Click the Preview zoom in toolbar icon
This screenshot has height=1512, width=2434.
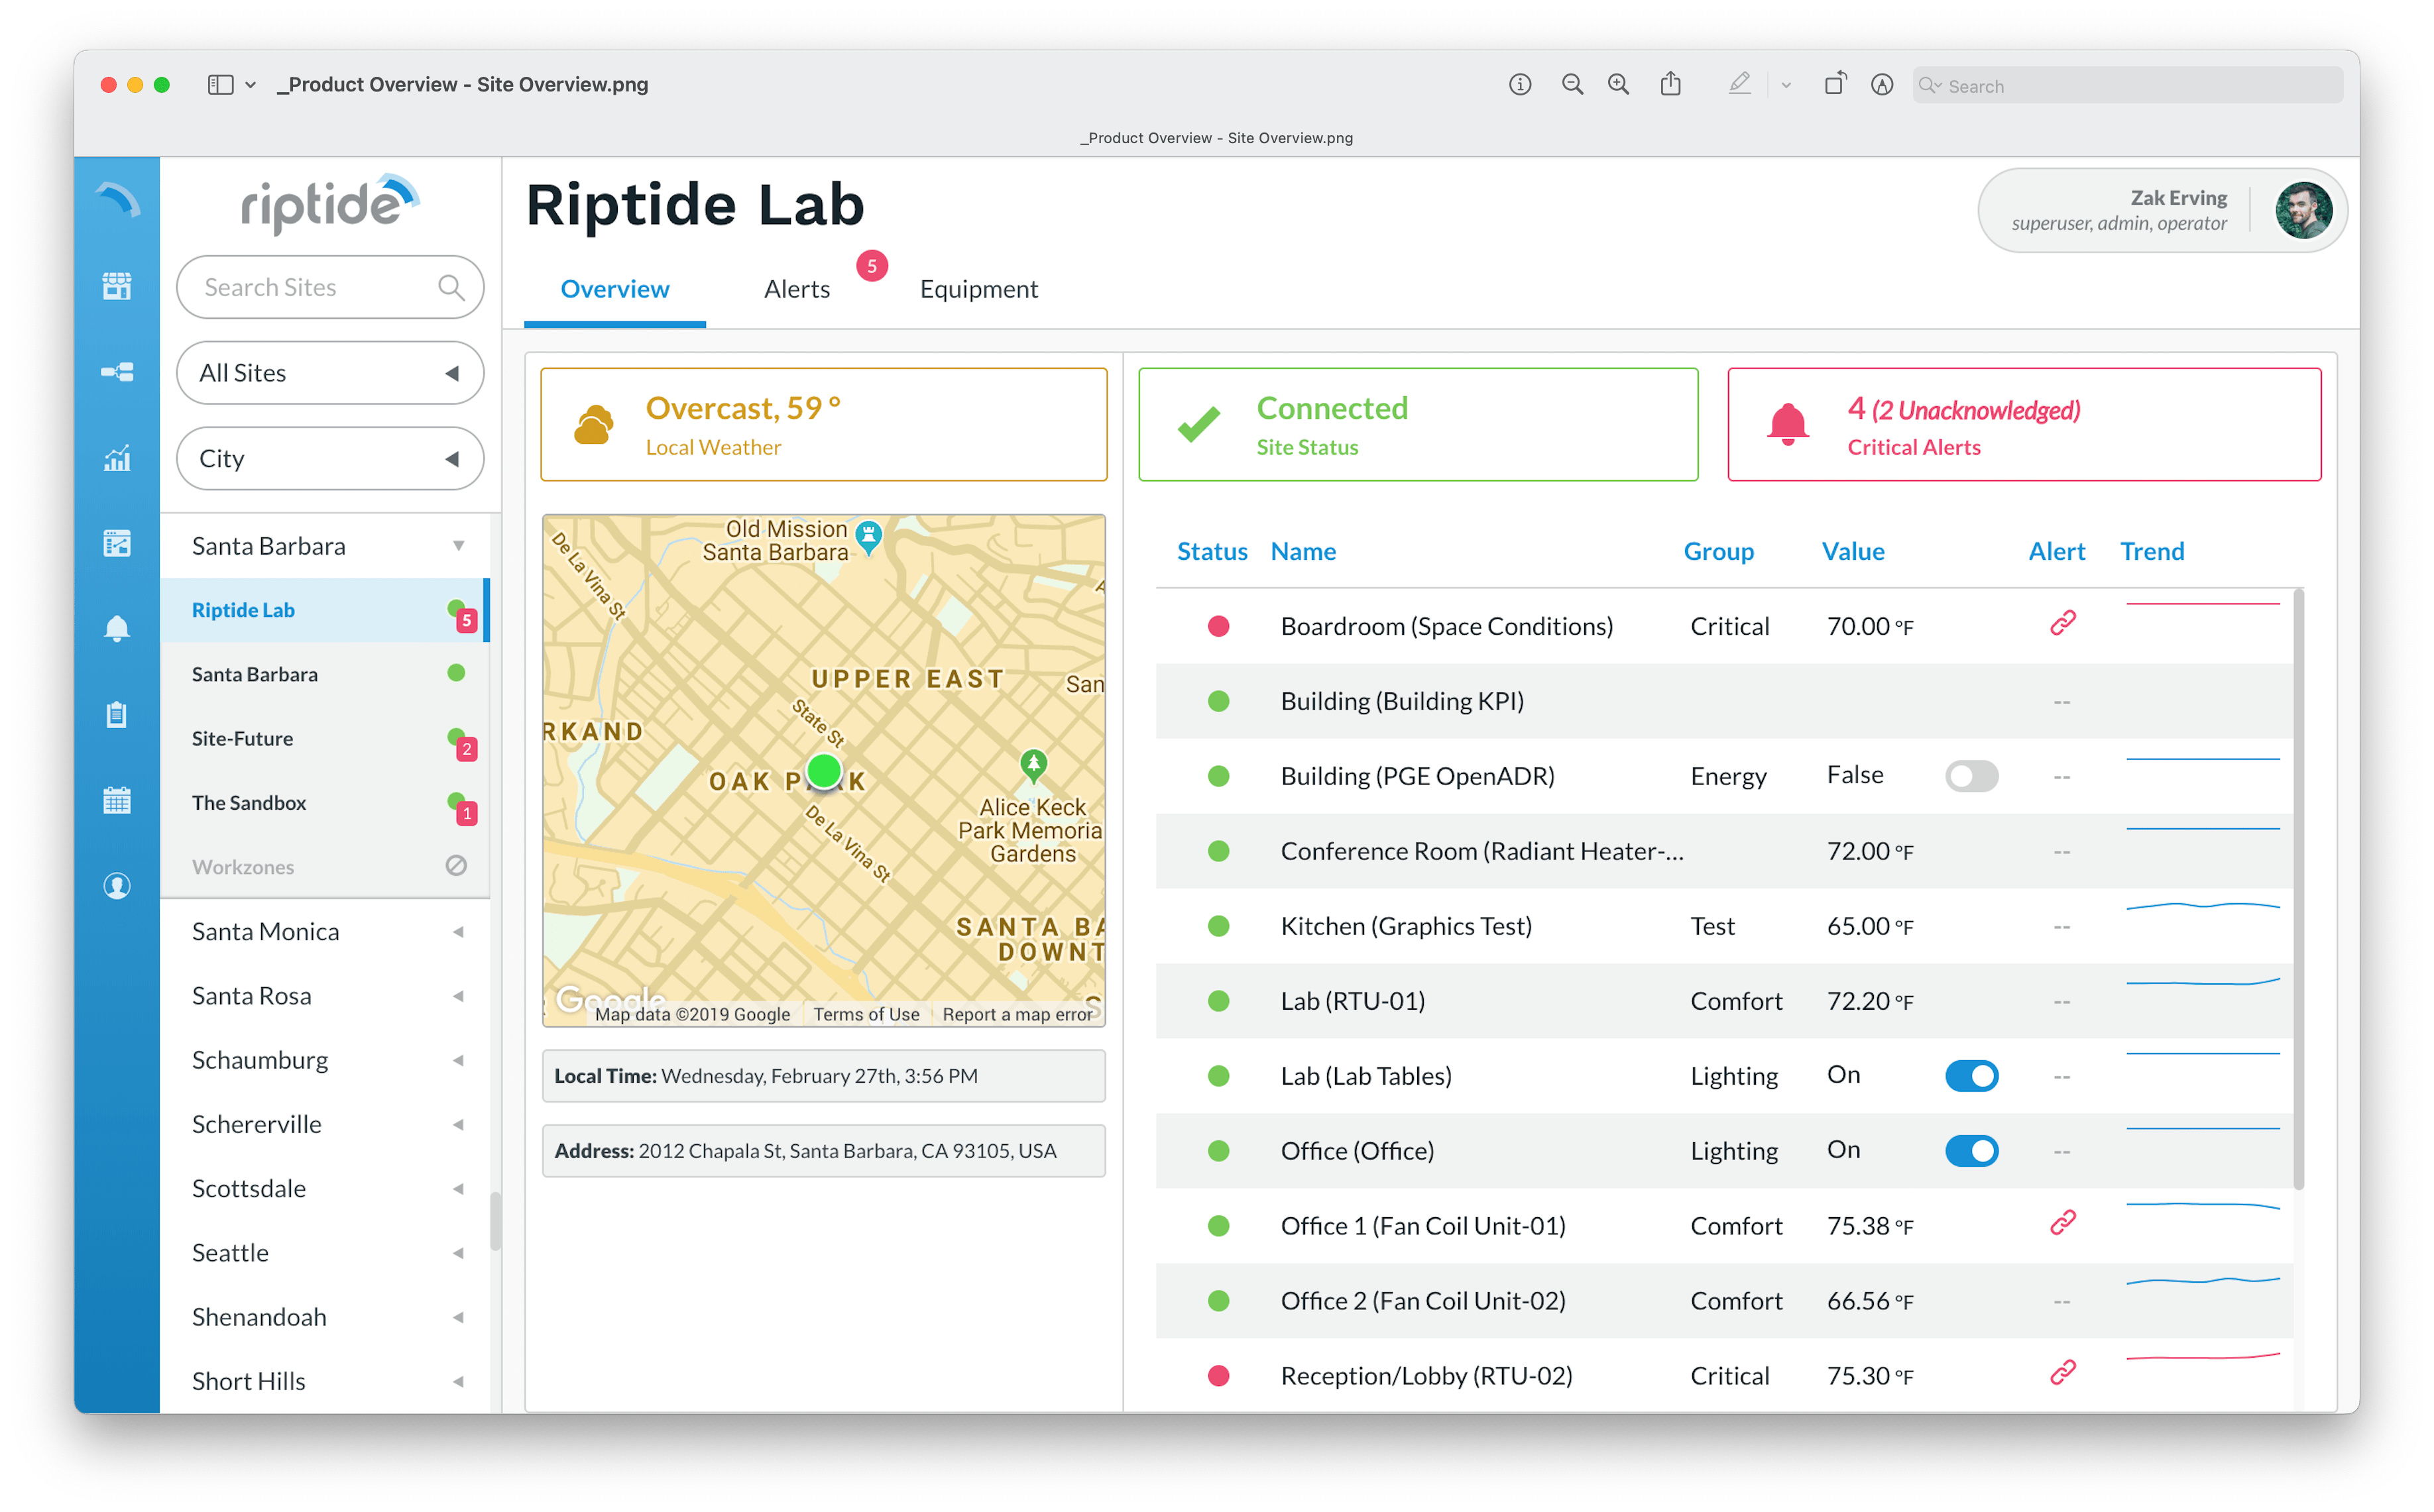coord(1617,85)
